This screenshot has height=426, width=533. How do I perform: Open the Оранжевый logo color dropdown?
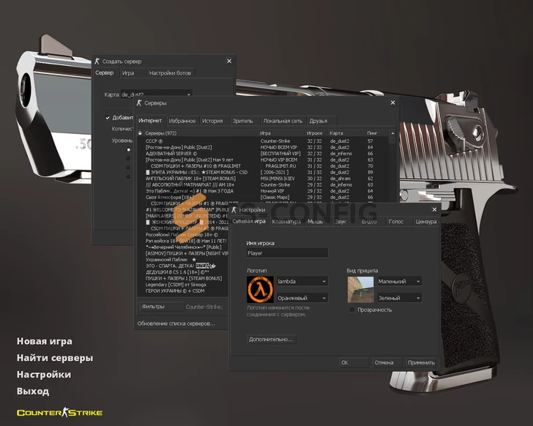(302, 298)
